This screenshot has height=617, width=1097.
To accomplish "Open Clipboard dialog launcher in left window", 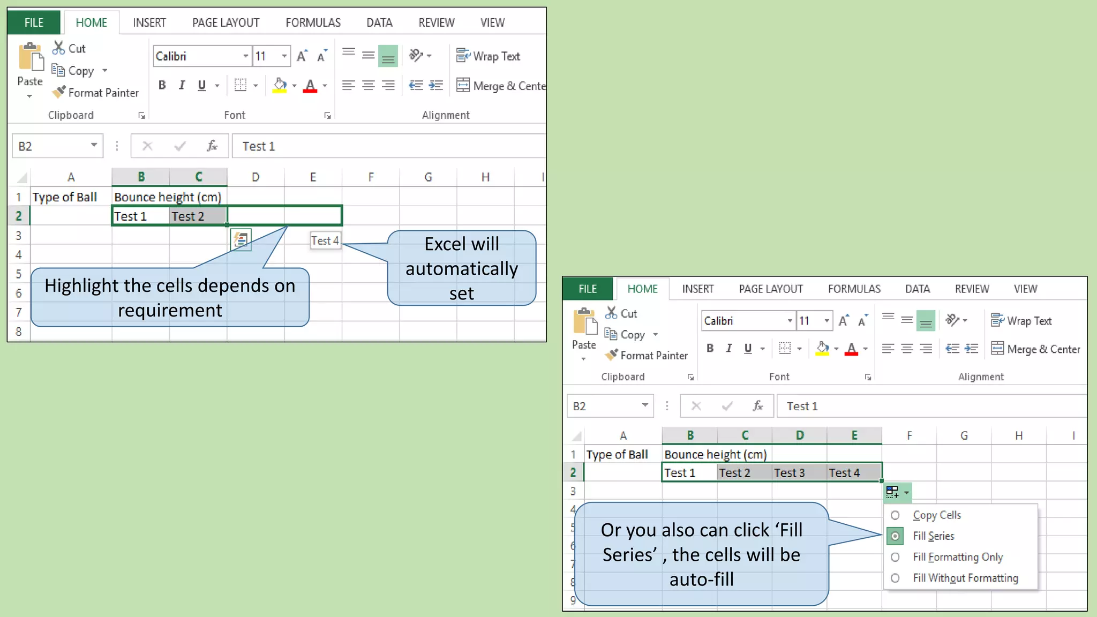I will click(141, 116).
